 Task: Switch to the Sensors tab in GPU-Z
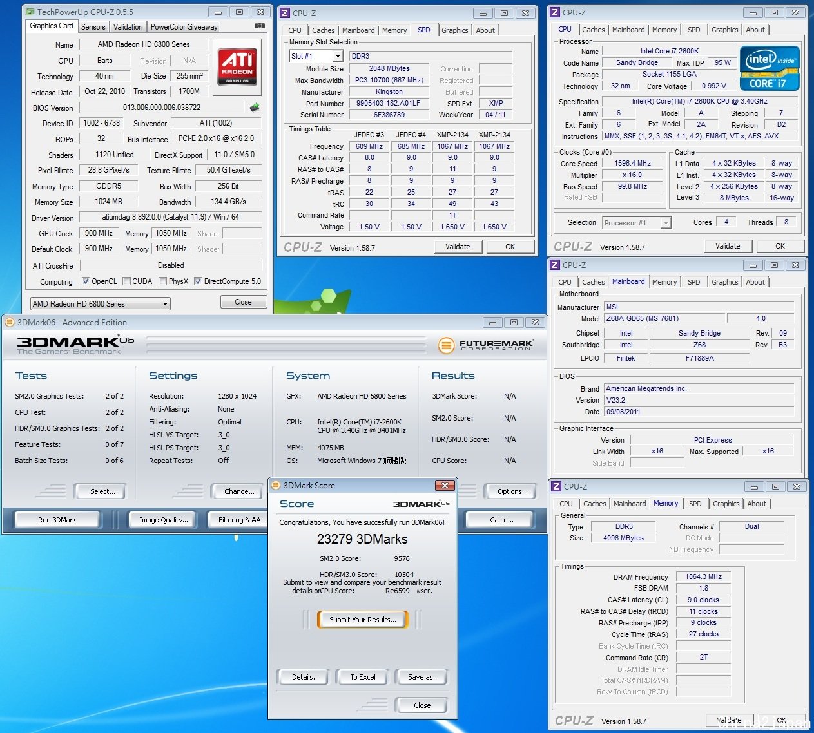[x=93, y=27]
